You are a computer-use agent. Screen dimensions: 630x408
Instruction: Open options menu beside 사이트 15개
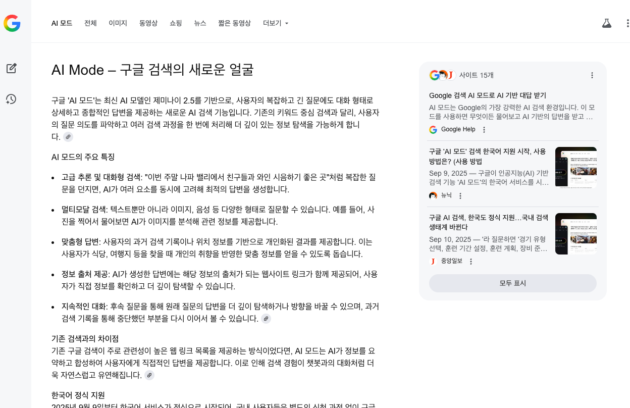click(x=592, y=75)
